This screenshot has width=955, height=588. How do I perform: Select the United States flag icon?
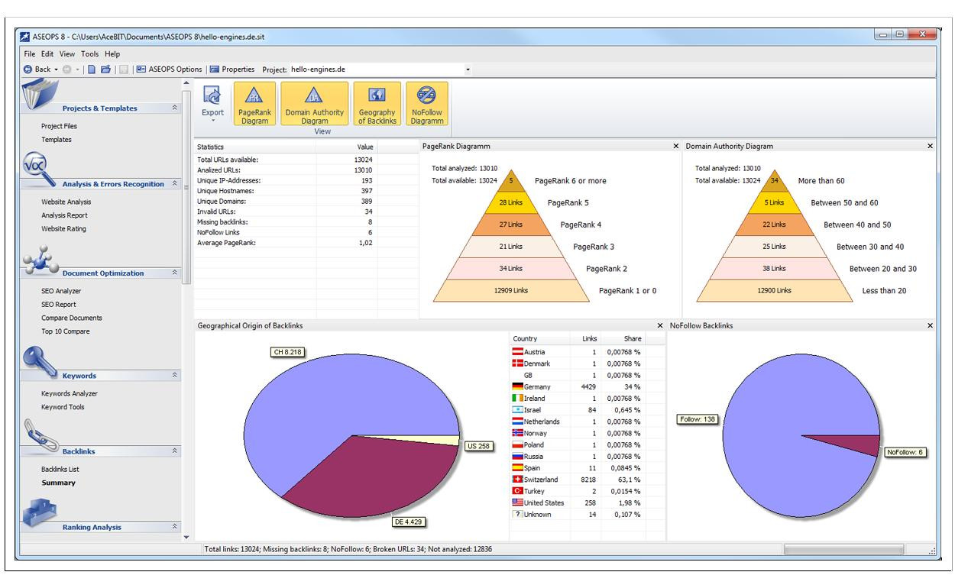517,502
